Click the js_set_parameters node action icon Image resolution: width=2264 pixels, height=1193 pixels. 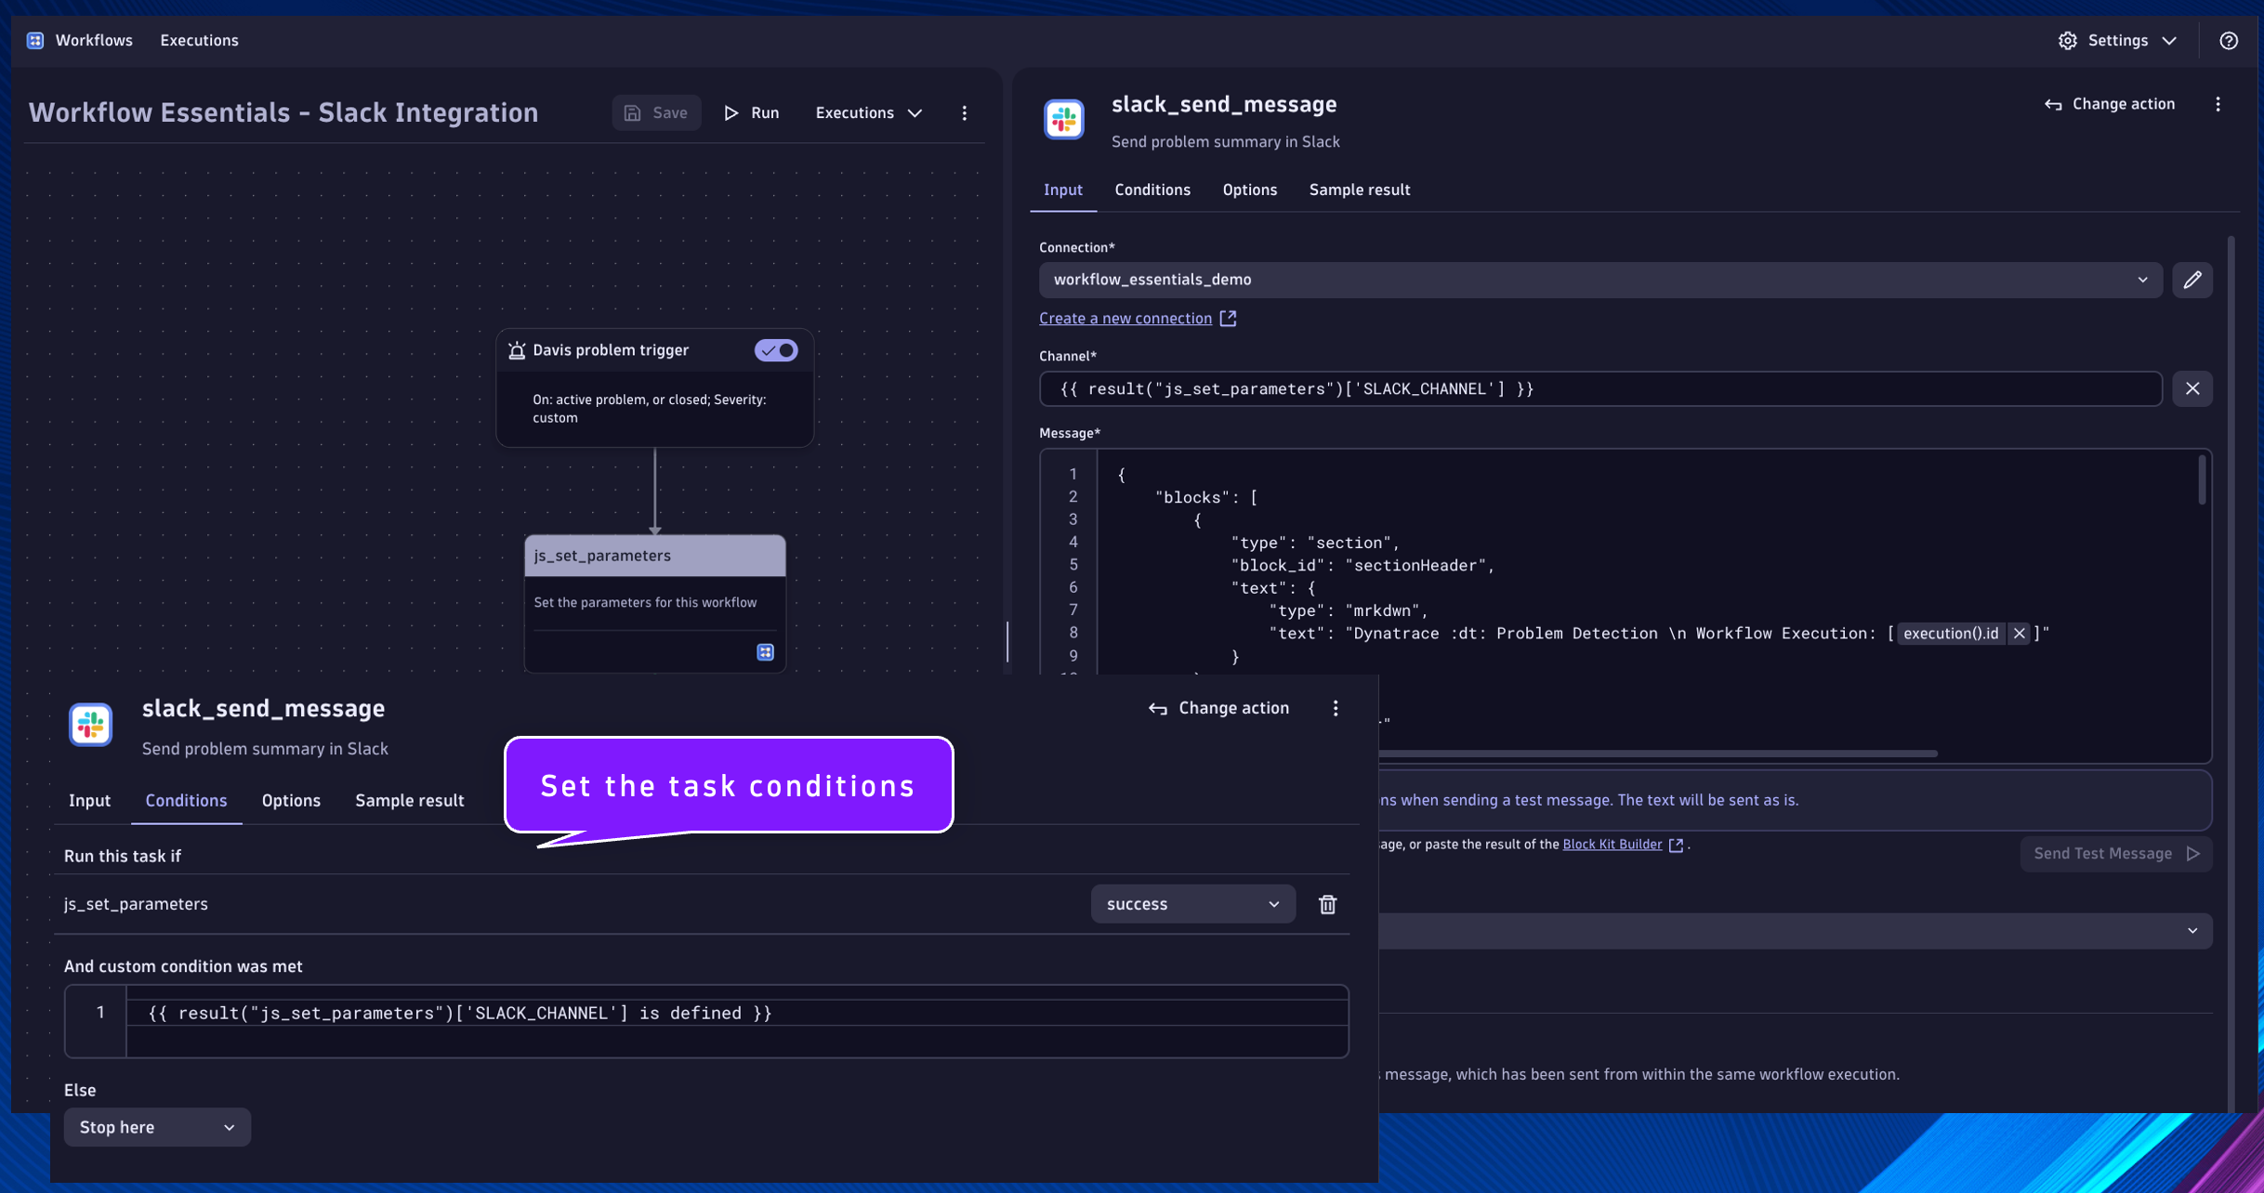[765, 652]
